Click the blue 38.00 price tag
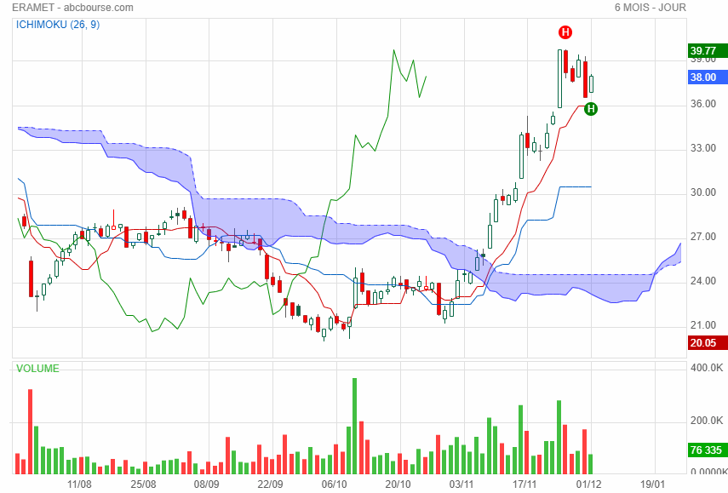Image resolution: width=728 pixels, height=493 pixels. pos(708,77)
